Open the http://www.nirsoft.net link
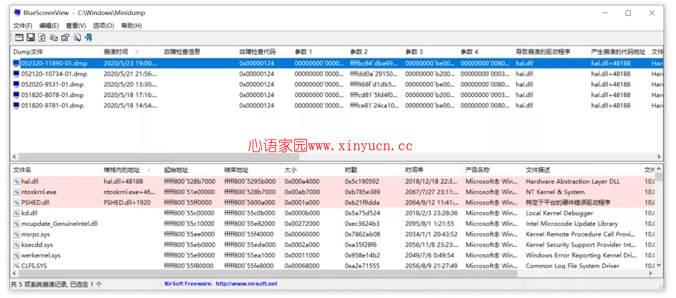 pos(246,284)
